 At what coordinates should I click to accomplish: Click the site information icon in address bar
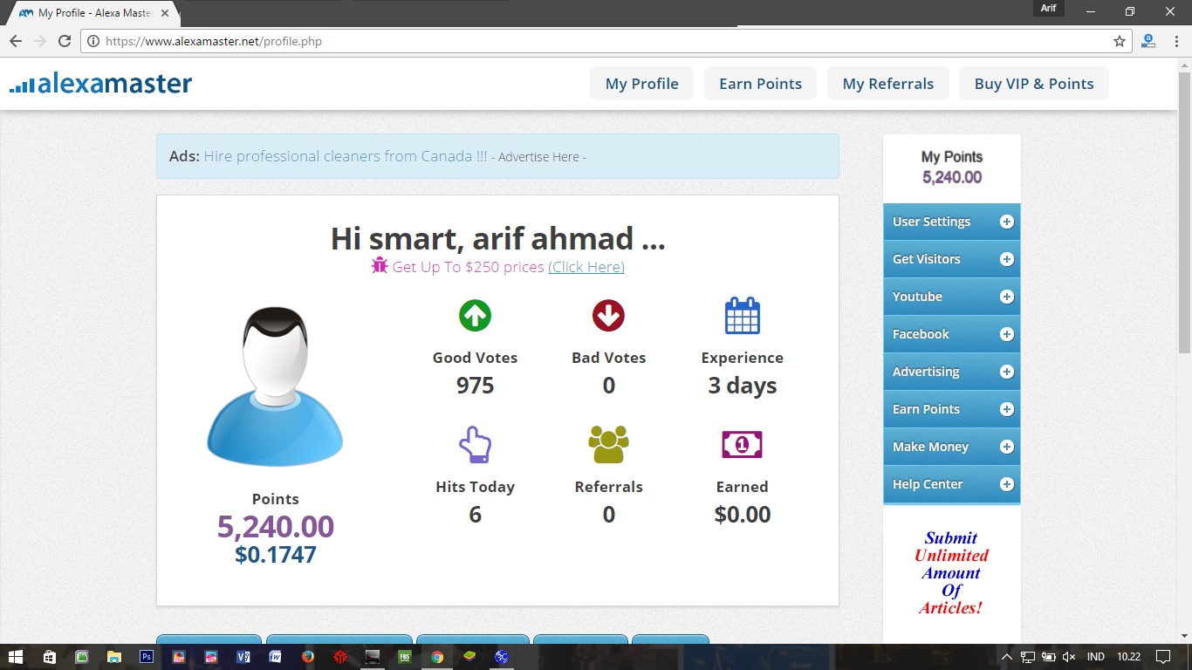click(x=93, y=41)
